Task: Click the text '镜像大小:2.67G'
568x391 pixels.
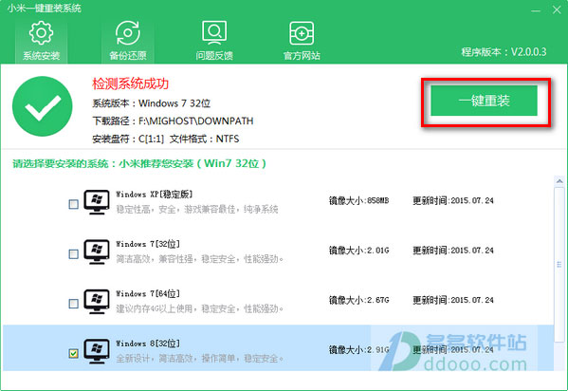Action: (x=358, y=300)
